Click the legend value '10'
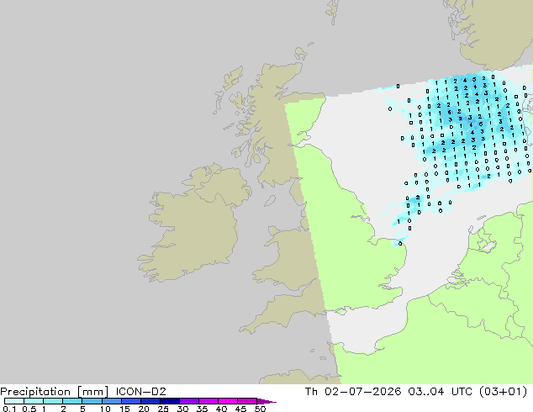Viewport: 533px width, 412px height. 105,409
